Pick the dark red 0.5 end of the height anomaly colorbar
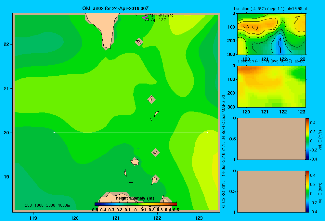This screenshot has width=325, height=221. 175,204
